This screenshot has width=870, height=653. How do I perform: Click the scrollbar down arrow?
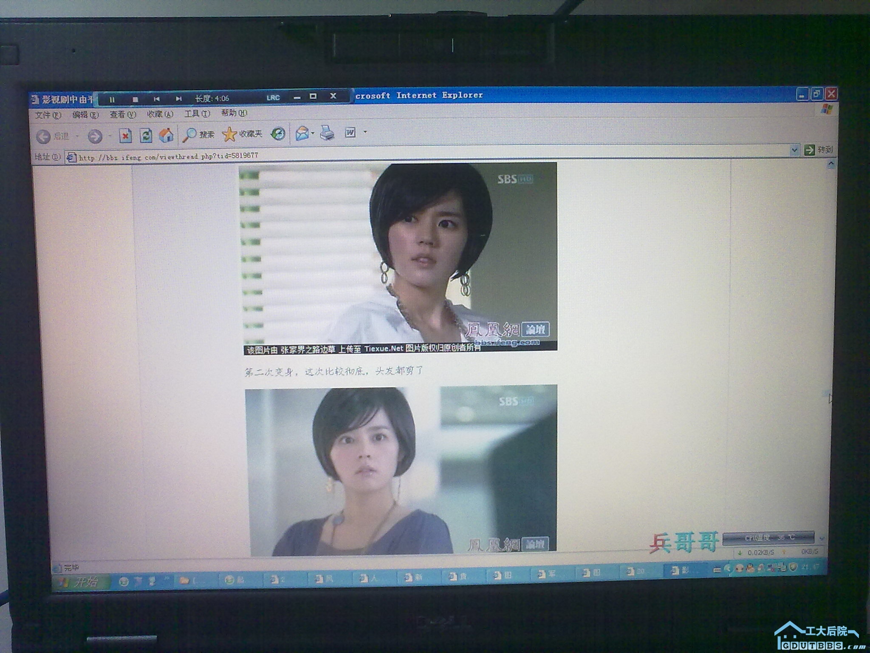click(822, 538)
